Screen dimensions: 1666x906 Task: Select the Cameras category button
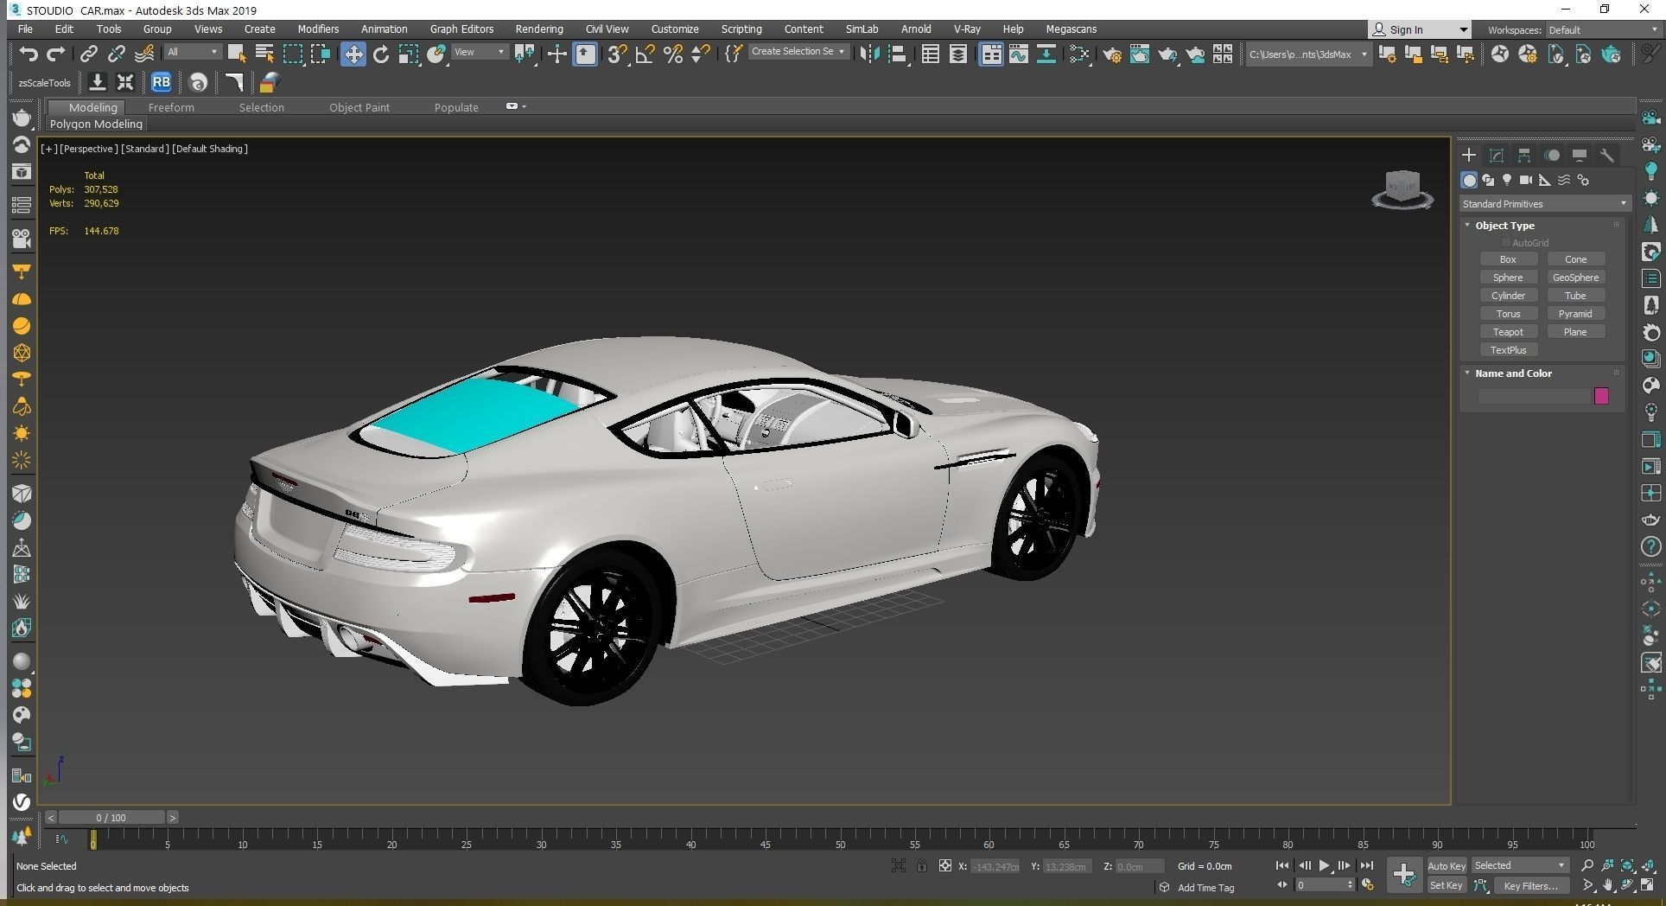(1526, 180)
